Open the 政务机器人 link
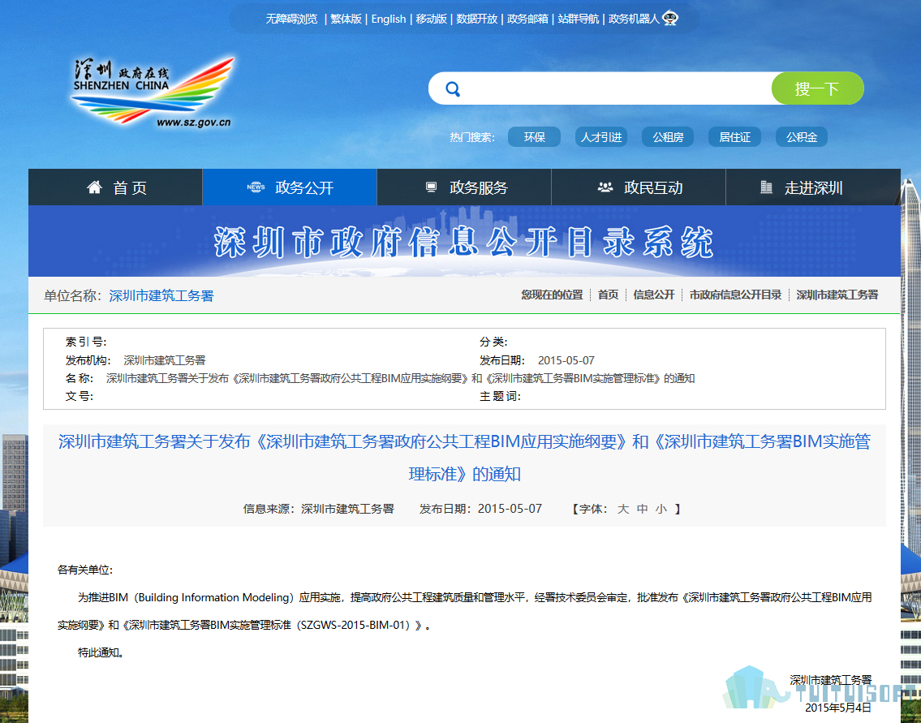 634,19
